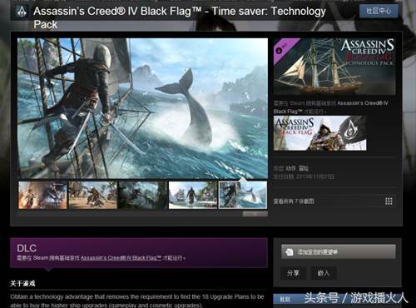The image size is (416, 308).
Task: Add this DLC to your wishlist
Action: point(339,252)
